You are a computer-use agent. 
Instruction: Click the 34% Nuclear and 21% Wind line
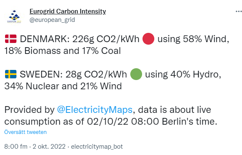pyautogui.click(x=63, y=86)
